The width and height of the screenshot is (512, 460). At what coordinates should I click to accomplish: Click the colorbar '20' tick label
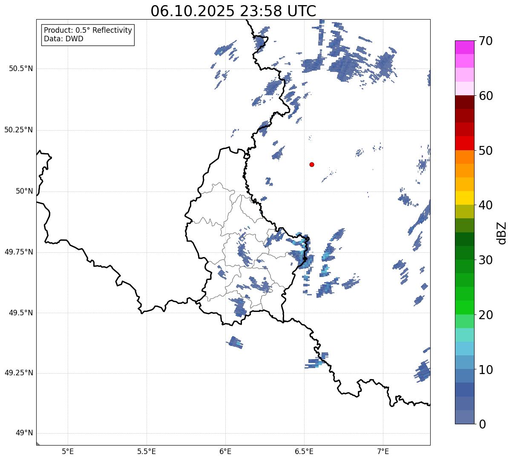(486, 315)
